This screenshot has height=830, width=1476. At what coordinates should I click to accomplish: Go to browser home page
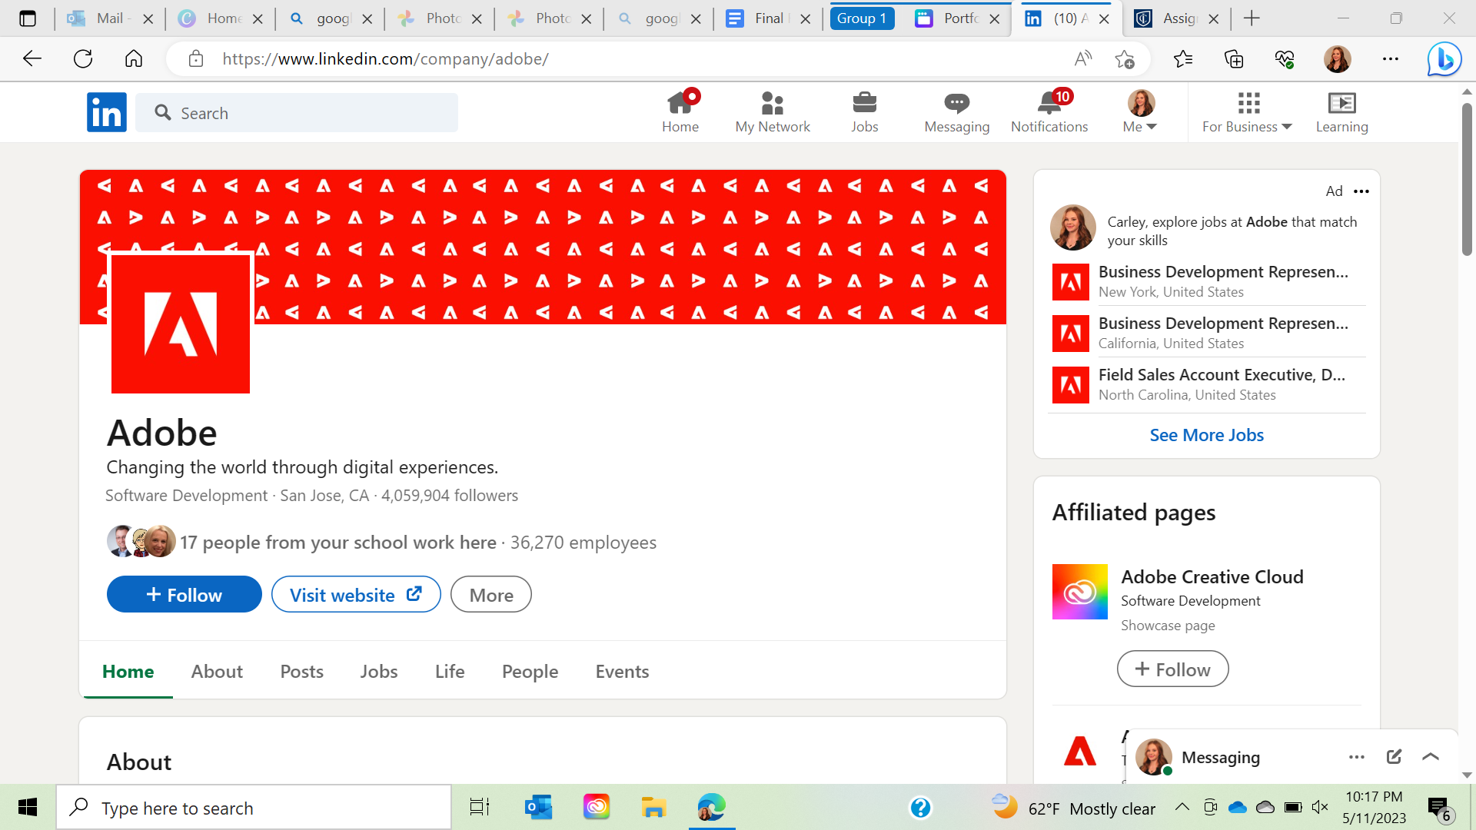click(x=134, y=58)
